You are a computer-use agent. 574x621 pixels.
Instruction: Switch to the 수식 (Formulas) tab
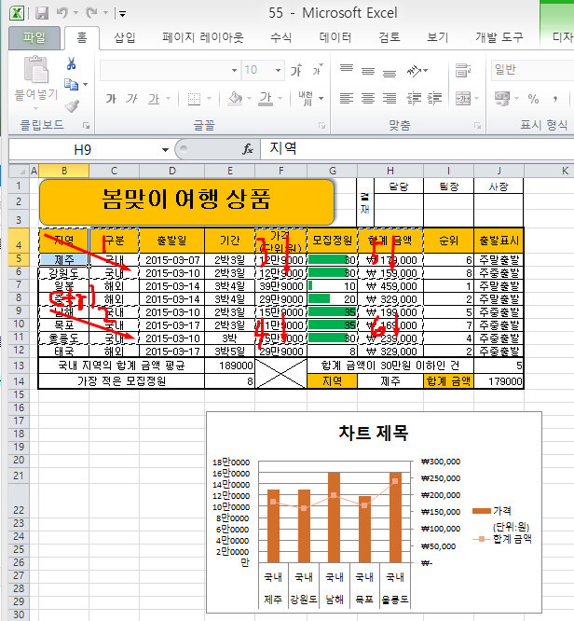point(280,37)
